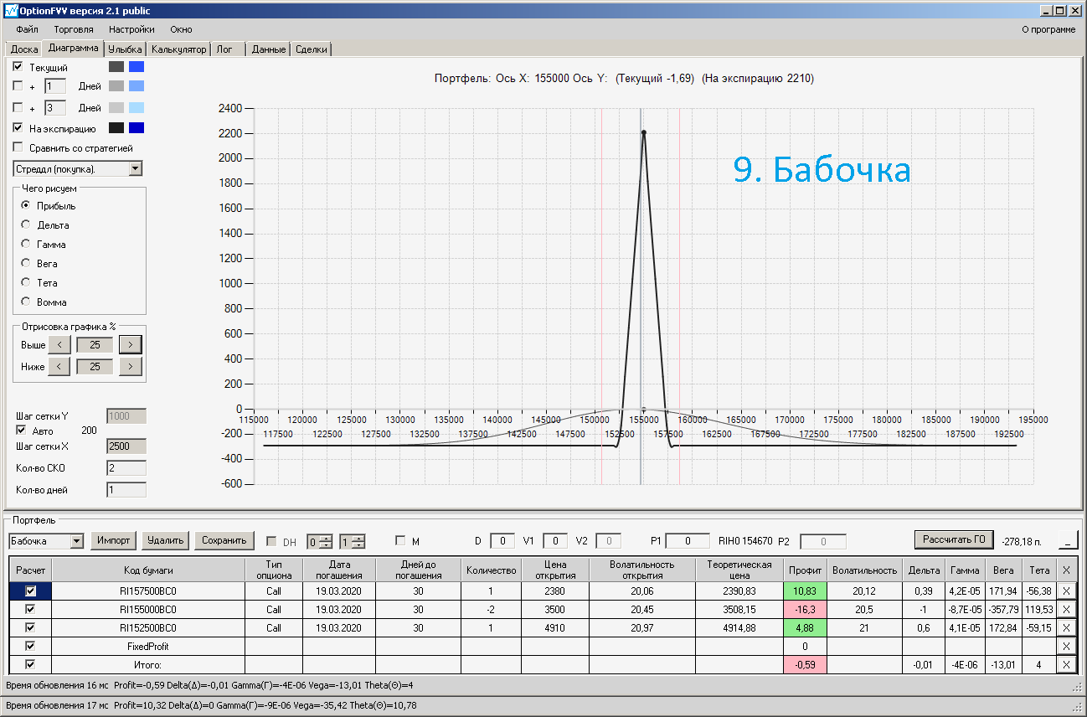Pick the blue swatch for 'На экспирацию'

click(x=137, y=128)
